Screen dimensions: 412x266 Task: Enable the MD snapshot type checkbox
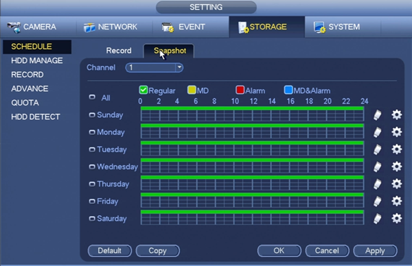192,90
